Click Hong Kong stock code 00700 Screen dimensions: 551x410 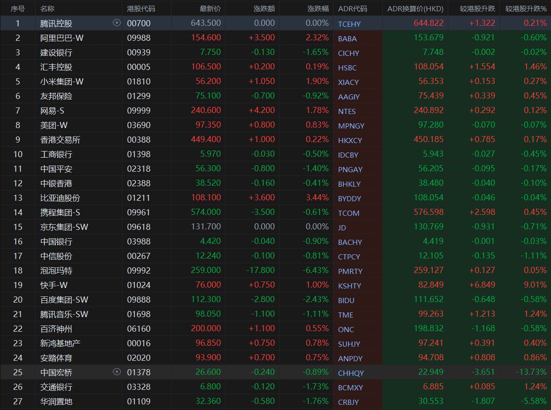click(138, 23)
